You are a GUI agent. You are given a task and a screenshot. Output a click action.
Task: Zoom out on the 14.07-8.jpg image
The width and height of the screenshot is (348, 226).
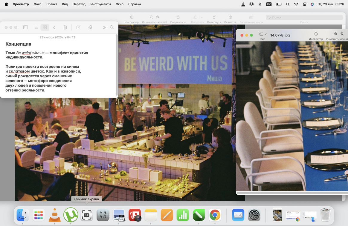pyautogui.click(x=336, y=34)
